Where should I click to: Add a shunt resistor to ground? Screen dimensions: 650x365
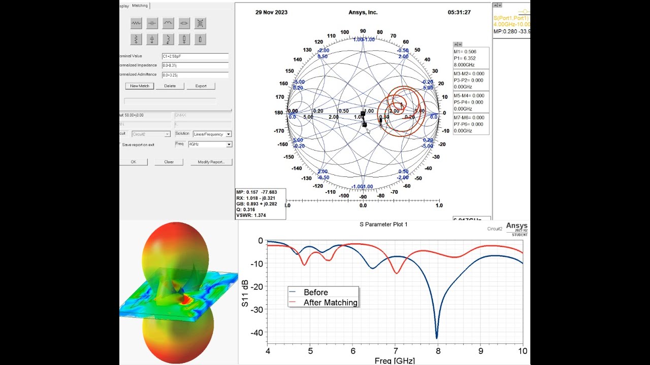[x=136, y=39]
